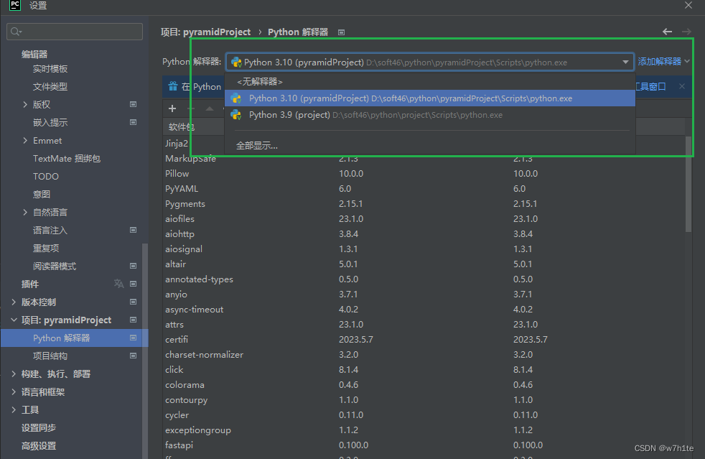Select the colorama package row
This screenshot has width=705, height=459.
(424, 385)
